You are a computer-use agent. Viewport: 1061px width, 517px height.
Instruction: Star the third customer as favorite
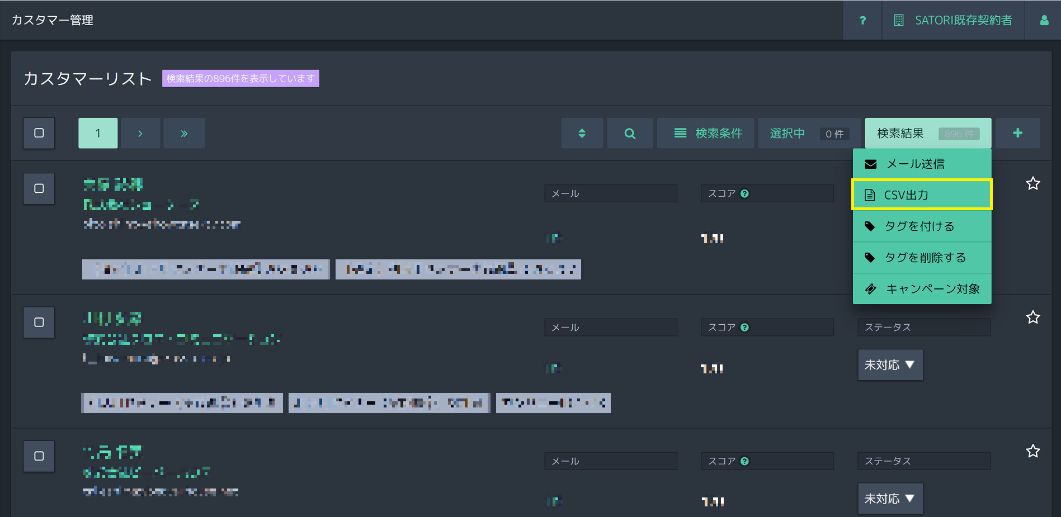pyautogui.click(x=1032, y=451)
